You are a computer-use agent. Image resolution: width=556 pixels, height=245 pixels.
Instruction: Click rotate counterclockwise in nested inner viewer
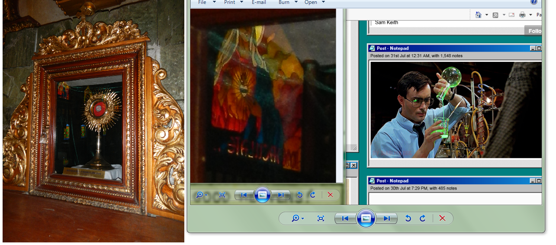click(299, 195)
